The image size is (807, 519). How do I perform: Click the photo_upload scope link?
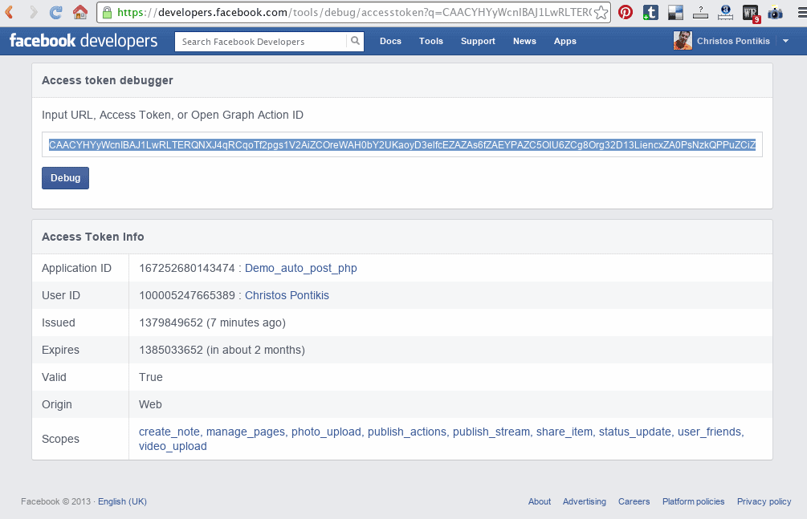(x=326, y=432)
